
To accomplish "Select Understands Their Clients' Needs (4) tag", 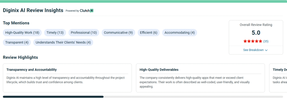I will (63, 42).
